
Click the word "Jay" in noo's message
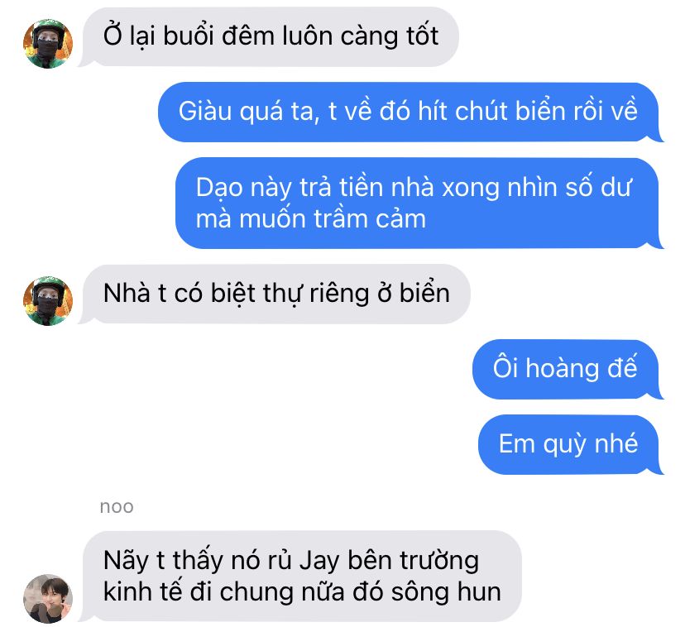pyautogui.click(x=319, y=562)
